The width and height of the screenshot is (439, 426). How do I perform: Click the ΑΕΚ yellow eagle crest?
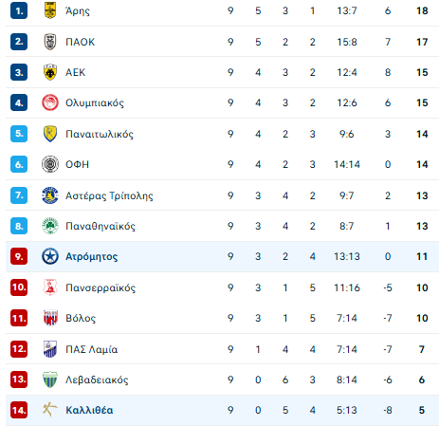coord(50,72)
